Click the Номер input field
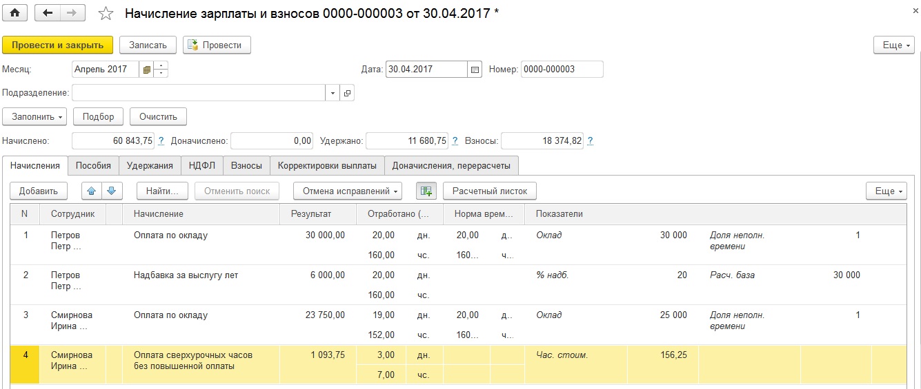The width and height of the screenshot is (921, 389). [x=562, y=70]
